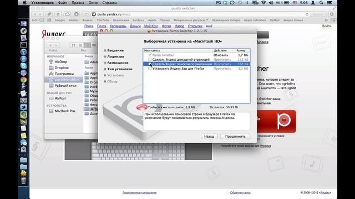Toggle the Punto Switcher package checkbox
Viewport: 355px width, 199px height.
[150, 55]
